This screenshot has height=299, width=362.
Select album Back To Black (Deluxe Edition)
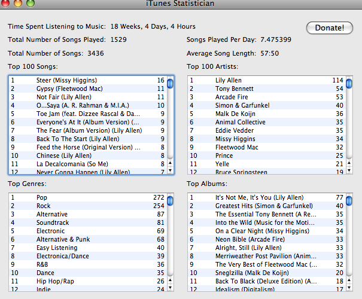coord(267,281)
